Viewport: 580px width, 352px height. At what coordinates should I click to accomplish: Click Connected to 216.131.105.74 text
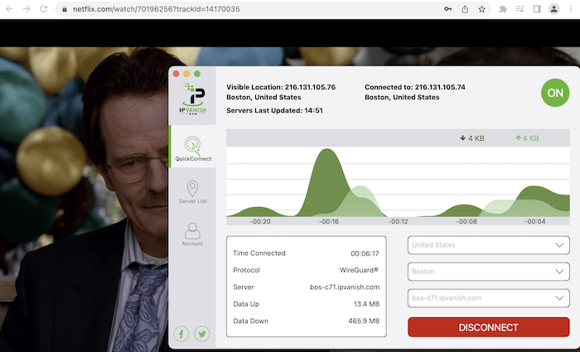[x=415, y=87]
